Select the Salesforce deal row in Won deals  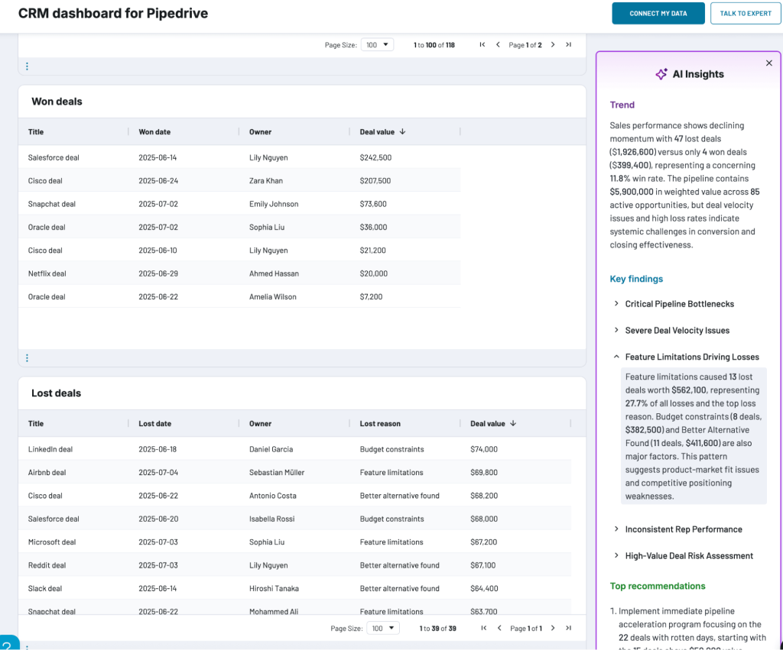point(239,157)
